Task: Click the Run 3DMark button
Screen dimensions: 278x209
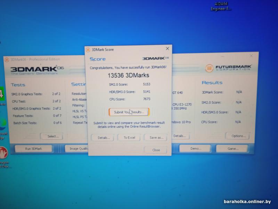Action: tap(33, 149)
